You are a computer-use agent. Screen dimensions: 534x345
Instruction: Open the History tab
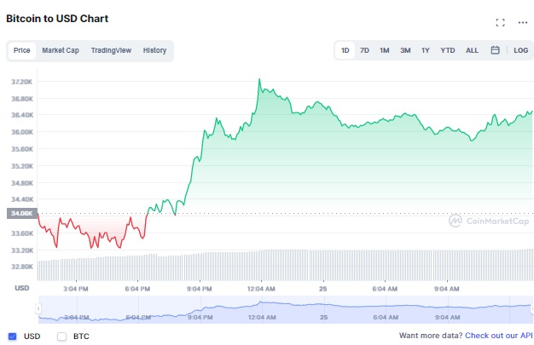(x=154, y=50)
